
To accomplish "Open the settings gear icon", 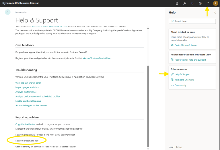I will tap(200, 3).
